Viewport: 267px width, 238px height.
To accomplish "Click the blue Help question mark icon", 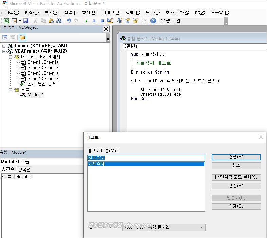I will pyautogui.click(x=153, y=21).
